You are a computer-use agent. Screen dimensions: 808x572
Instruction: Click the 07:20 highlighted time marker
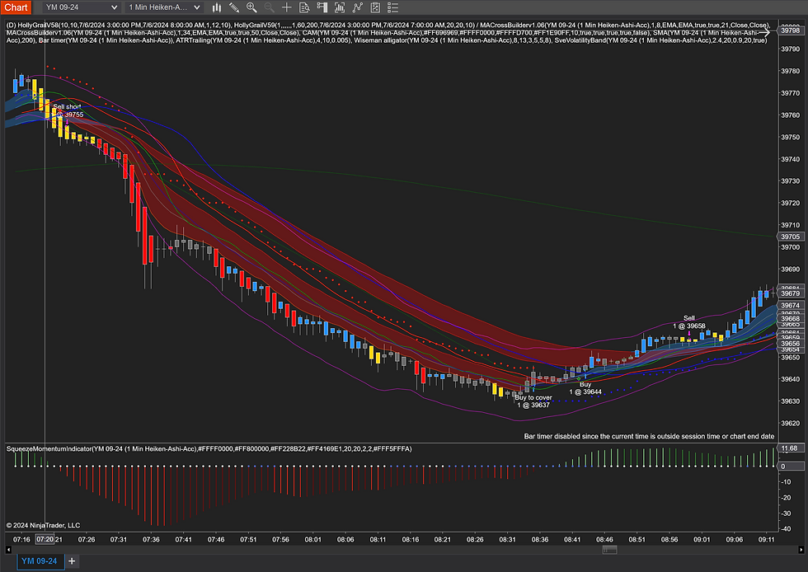tap(45, 539)
